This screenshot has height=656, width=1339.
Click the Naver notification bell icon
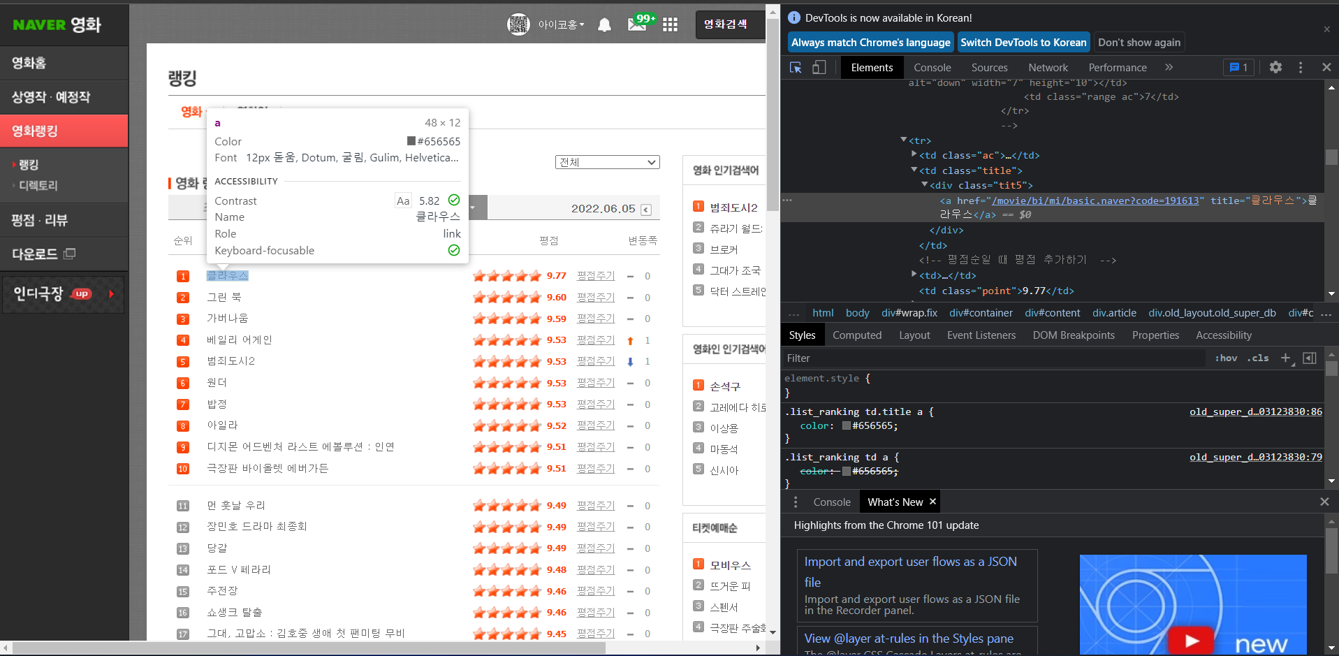605,24
